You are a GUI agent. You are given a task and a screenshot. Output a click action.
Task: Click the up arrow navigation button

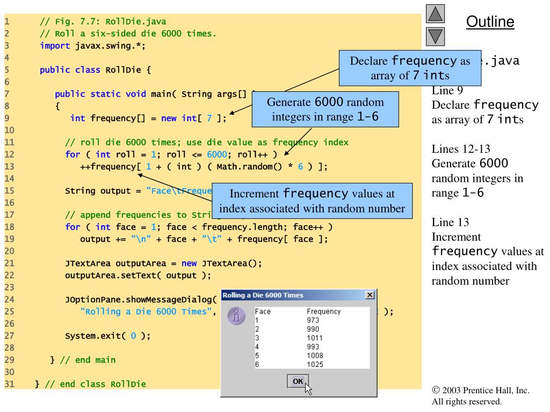pyautogui.click(x=435, y=13)
